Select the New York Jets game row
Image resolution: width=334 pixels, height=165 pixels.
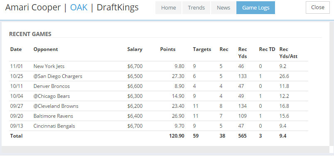pyautogui.click(x=159, y=66)
